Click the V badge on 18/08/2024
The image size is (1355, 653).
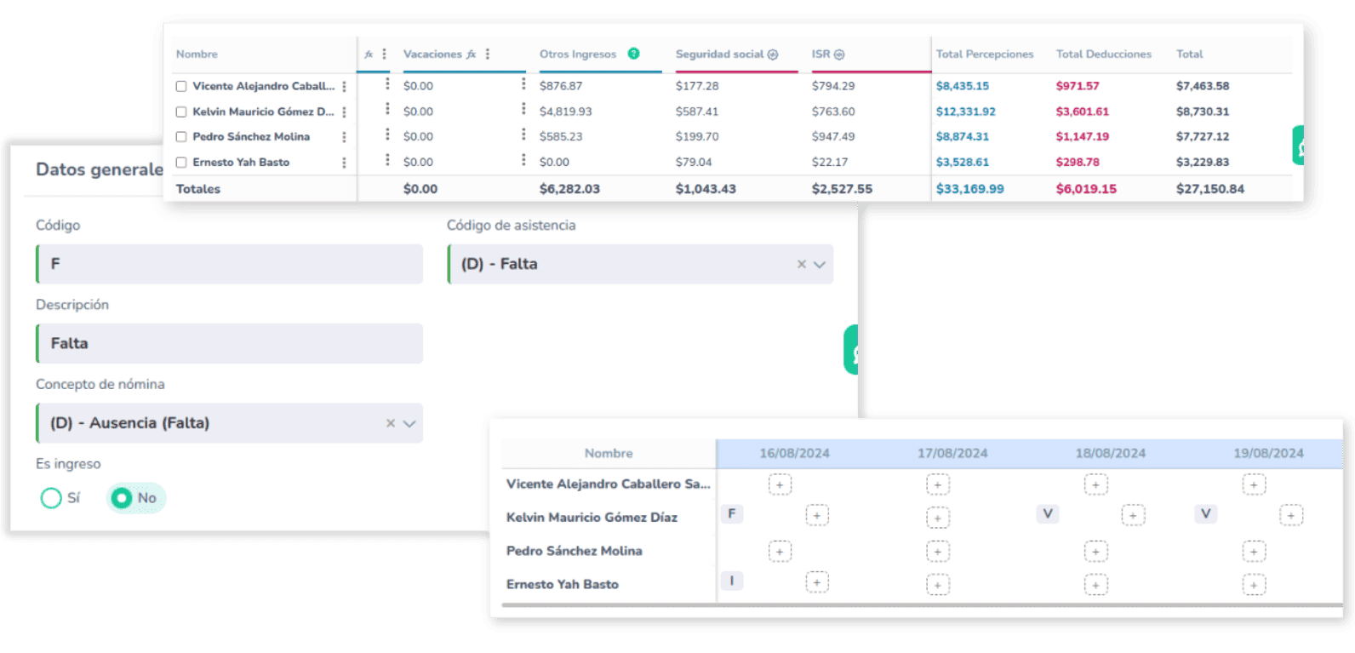(1048, 513)
